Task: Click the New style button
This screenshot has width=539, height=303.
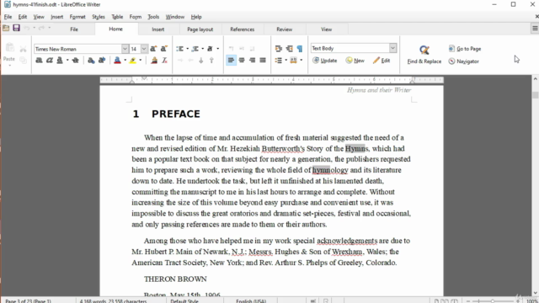Action: (355, 61)
